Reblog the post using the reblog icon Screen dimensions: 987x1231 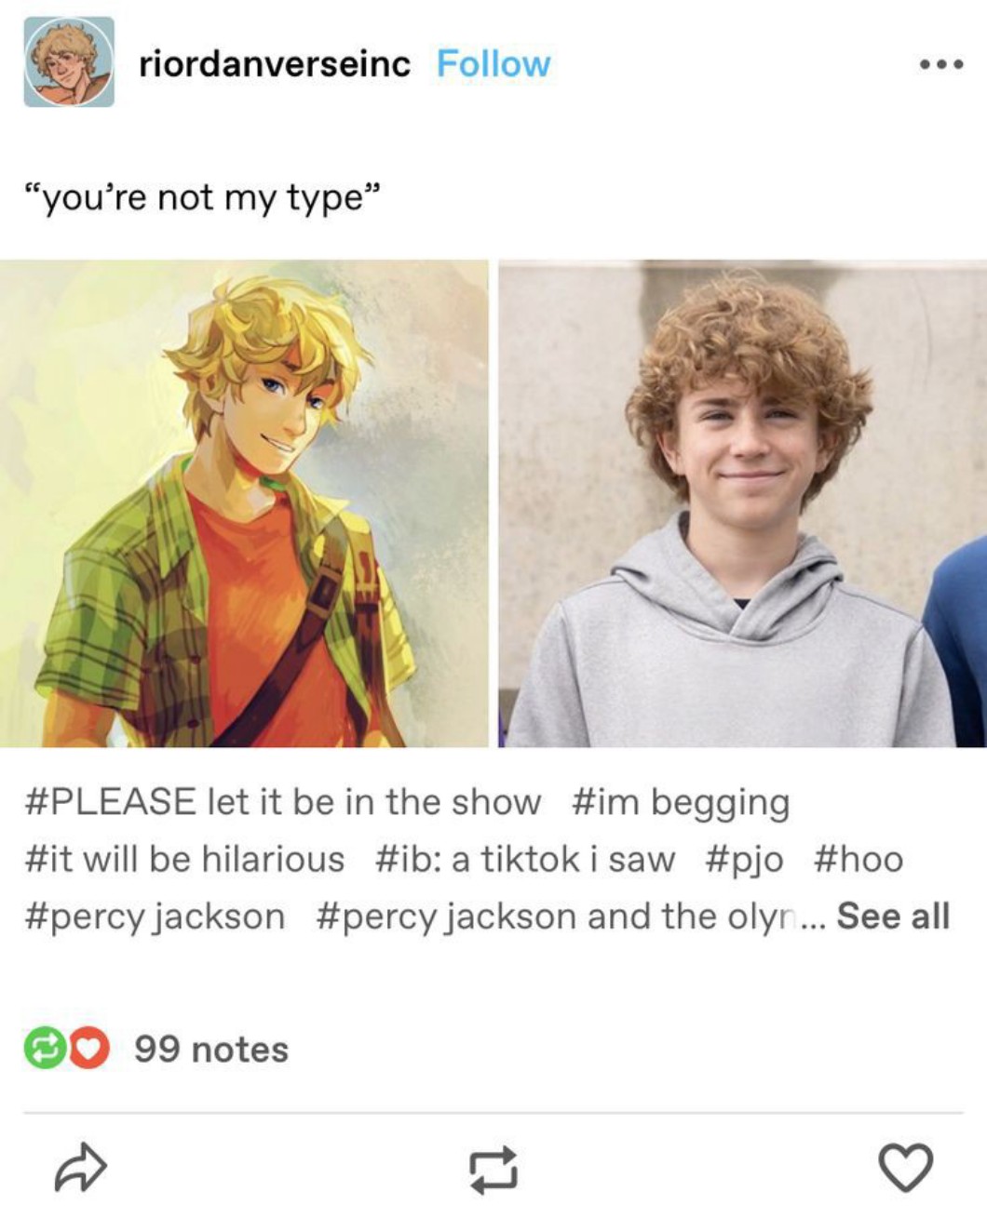[493, 1169]
